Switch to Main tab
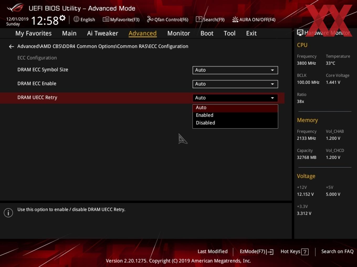The image size is (357, 267). [x=69, y=33]
